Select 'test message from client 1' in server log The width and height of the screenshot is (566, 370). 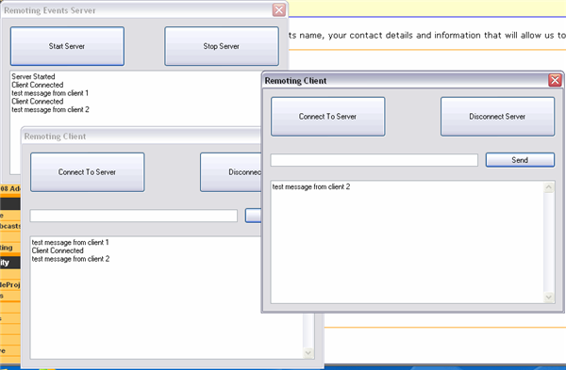point(50,93)
